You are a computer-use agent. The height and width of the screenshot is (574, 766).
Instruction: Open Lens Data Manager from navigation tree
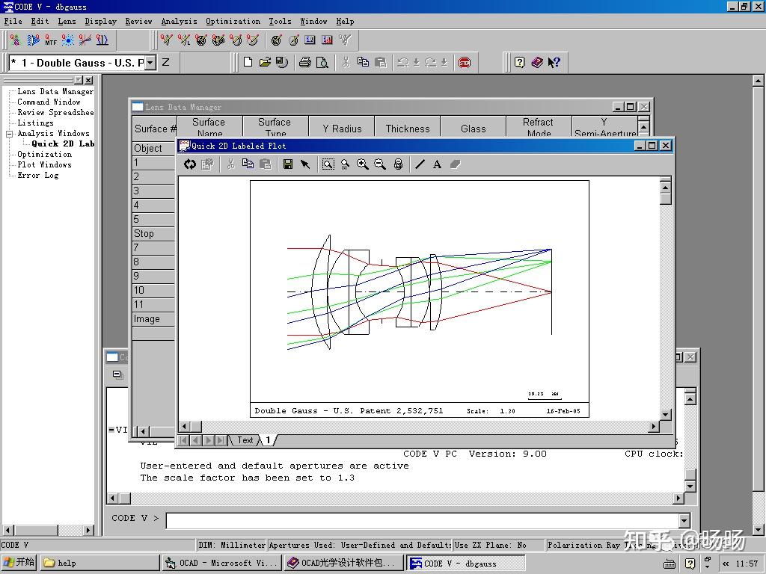coord(55,92)
